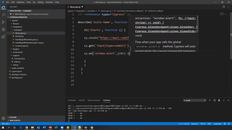The width and height of the screenshot is (232, 130).
Task: Open the Cypress app from taskbar
Action: coord(86,127)
